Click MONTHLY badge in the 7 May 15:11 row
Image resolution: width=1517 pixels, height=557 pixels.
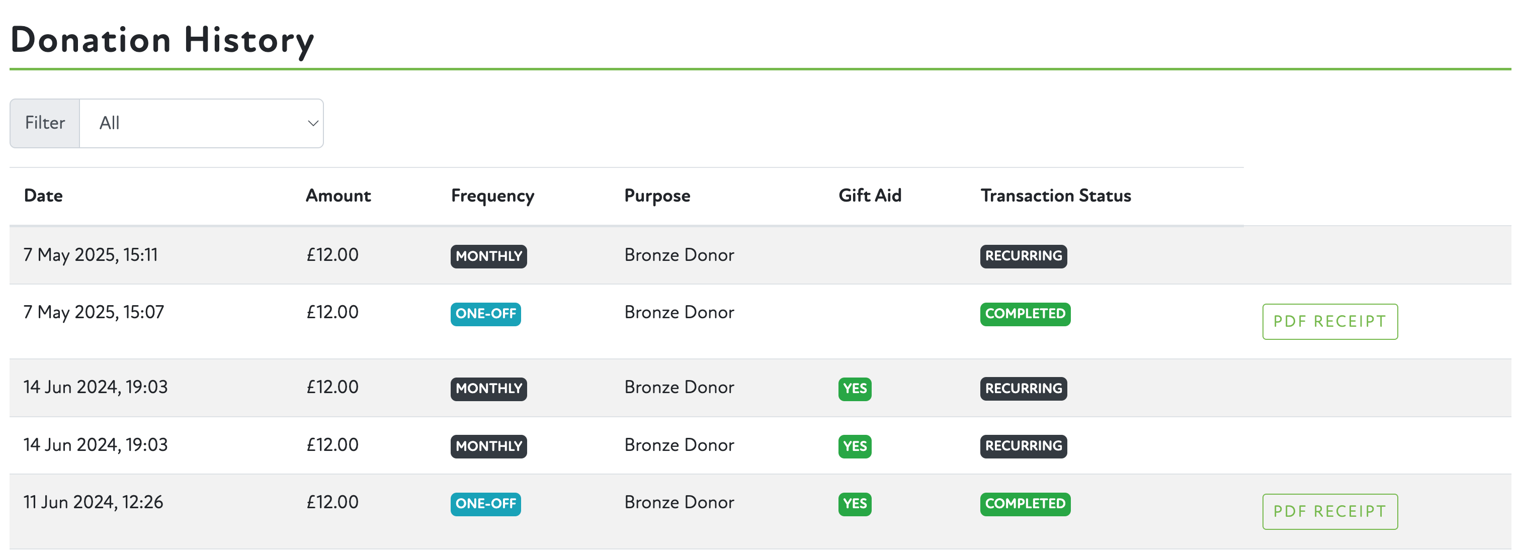click(488, 256)
